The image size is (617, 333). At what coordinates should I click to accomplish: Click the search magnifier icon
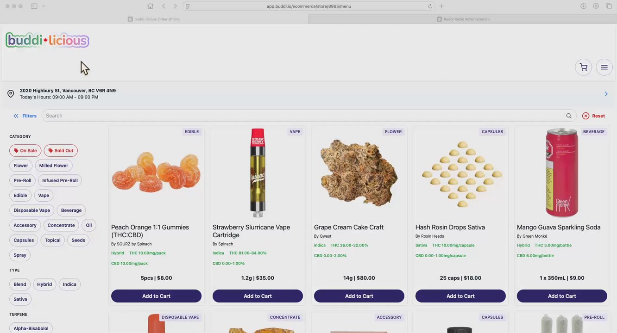coord(568,116)
